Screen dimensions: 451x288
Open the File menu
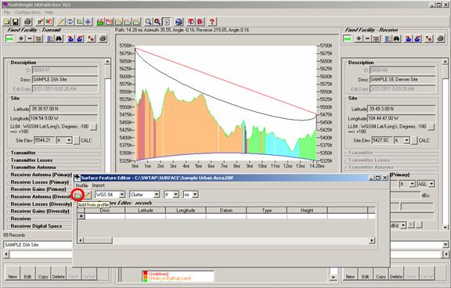[7, 13]
